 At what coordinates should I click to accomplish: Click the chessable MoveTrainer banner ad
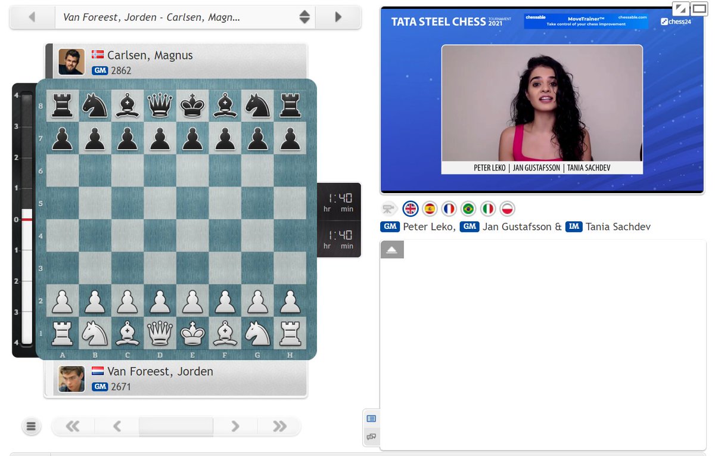[x=586, y=21]
